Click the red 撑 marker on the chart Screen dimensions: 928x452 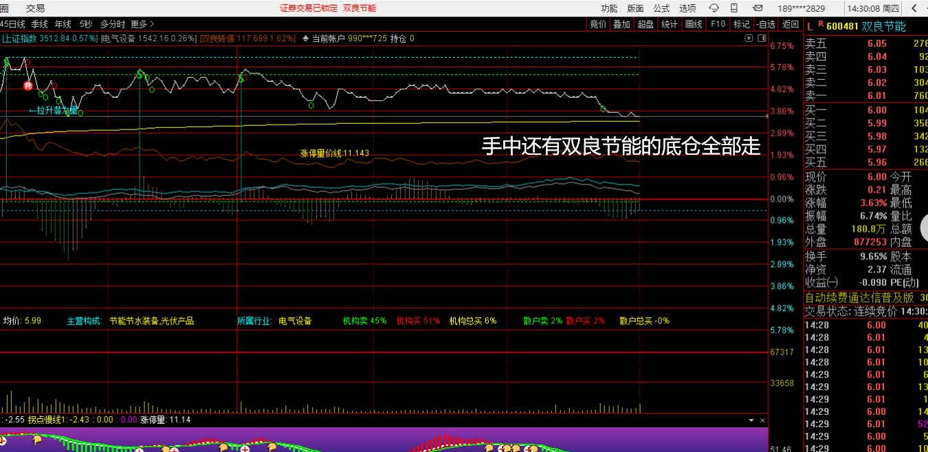[x=28, y=86]
